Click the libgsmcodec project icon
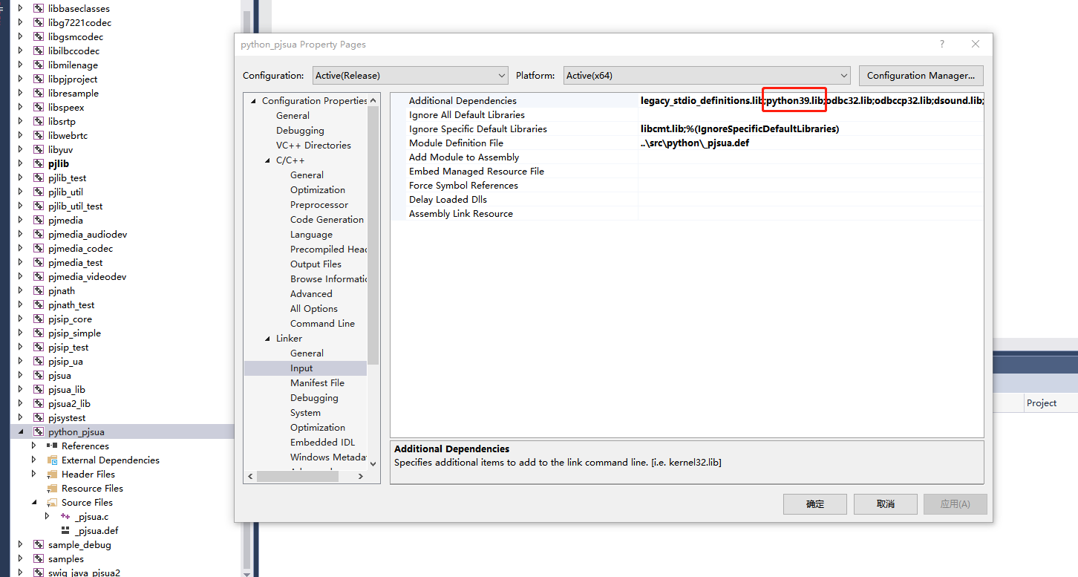The image size is (1078, 577). (39, 37)
